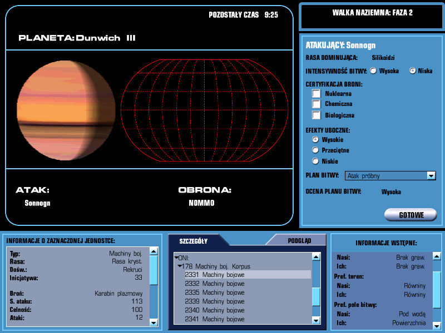Click the Pozostały czas 9:25 timer
Screen dimensions: 445x333
tap(243, 15)
